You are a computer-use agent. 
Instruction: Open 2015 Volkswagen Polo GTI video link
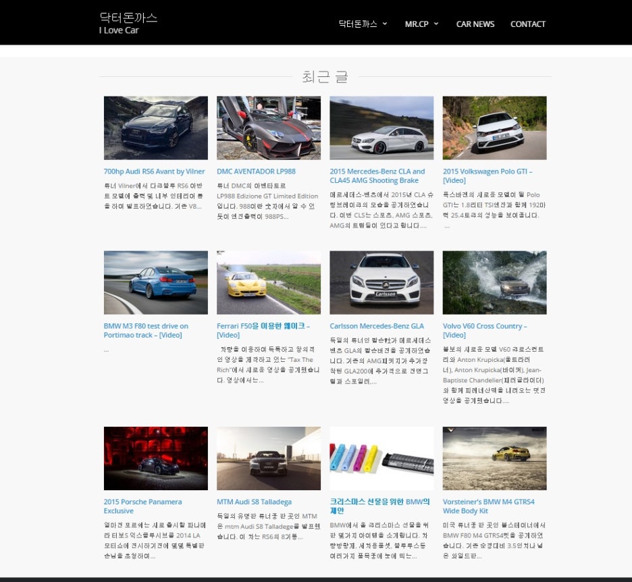488,176
